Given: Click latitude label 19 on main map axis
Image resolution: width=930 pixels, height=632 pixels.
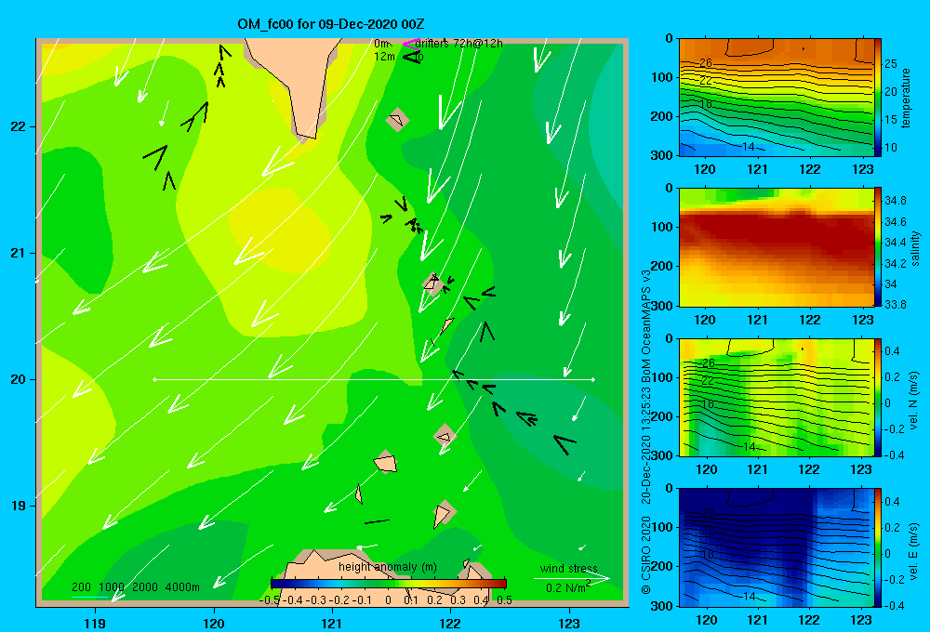Looking at the screenshot, I should tap(19, 506).
